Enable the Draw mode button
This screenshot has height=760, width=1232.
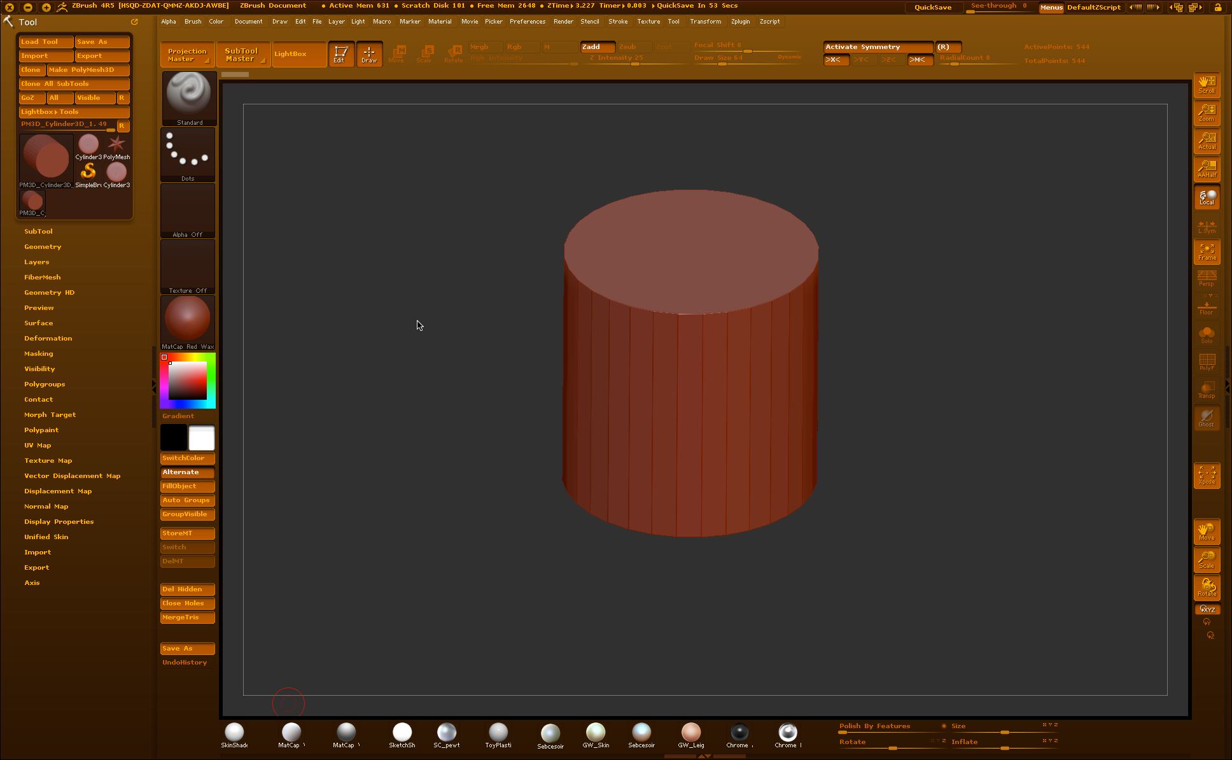point(369,54)
